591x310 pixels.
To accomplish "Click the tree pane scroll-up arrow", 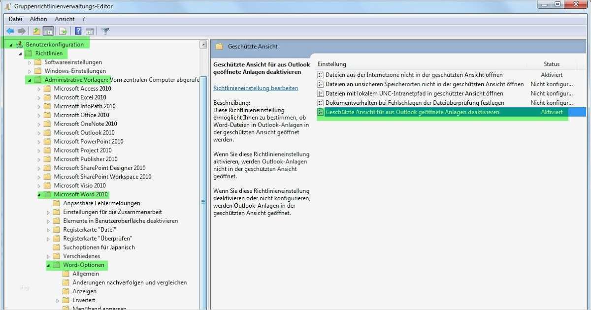I will [203, 45].
